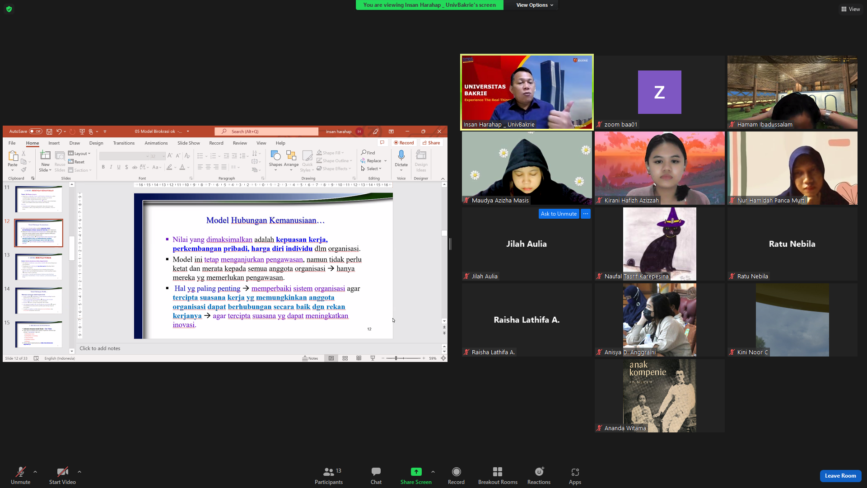Click the Start From Beginning presentation icon
This screenshot has width=867, height=488.
point(82,131)
